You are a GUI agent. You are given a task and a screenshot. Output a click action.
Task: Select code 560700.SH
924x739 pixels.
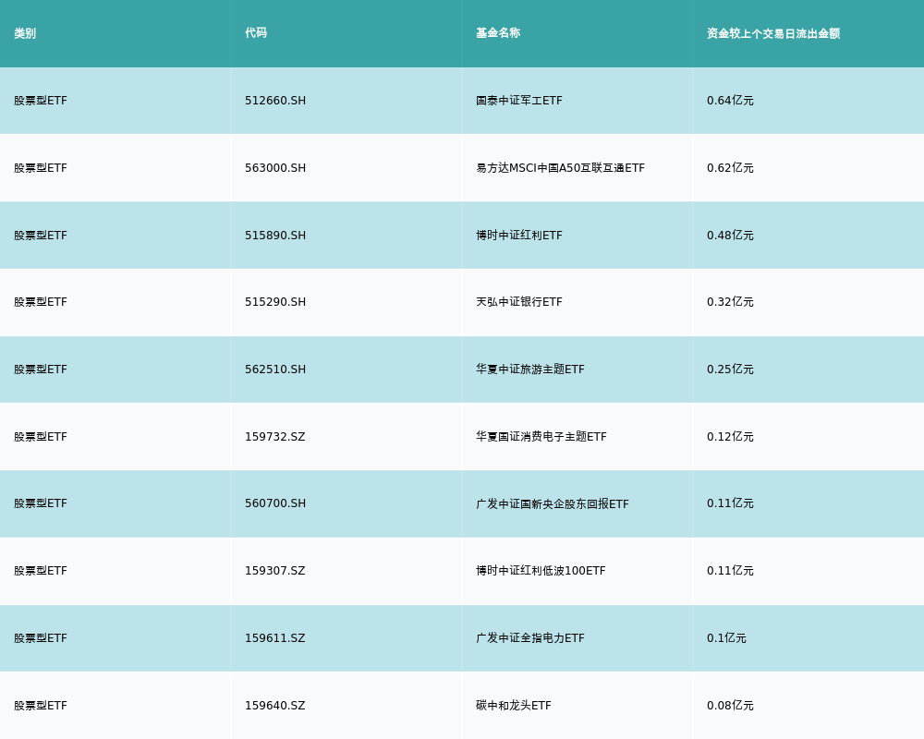coord(275,503)
